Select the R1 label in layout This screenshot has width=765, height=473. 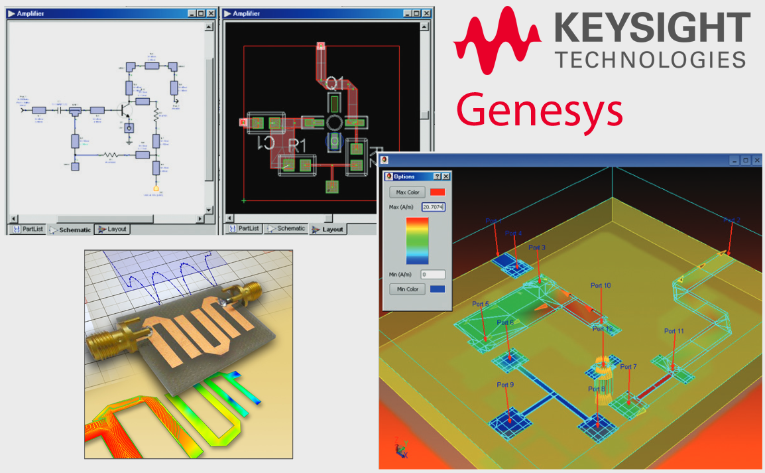point(297,145)
